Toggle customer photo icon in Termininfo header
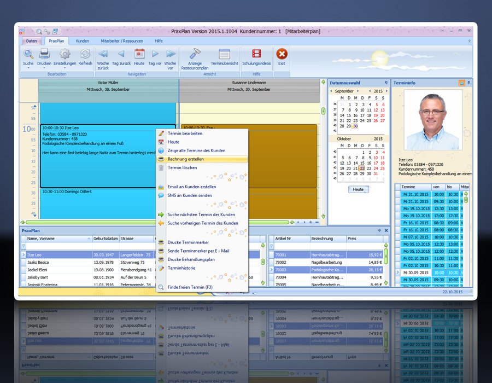 (x=462, y=83)
